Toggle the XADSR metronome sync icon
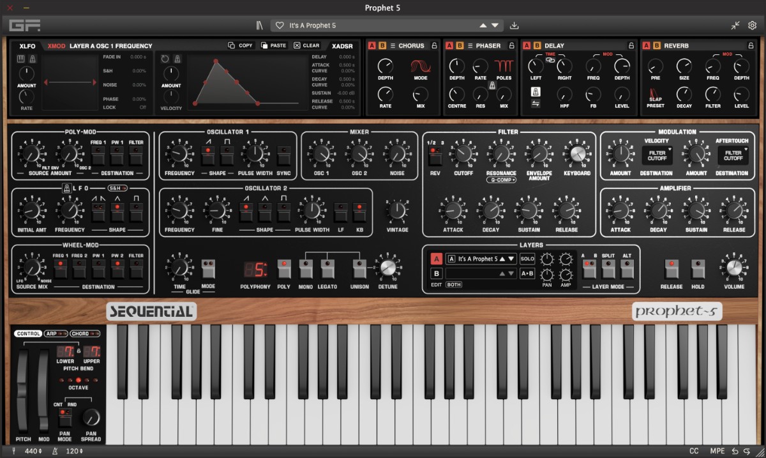The height and width of the screenshot is (458, 766). point(176,59)
